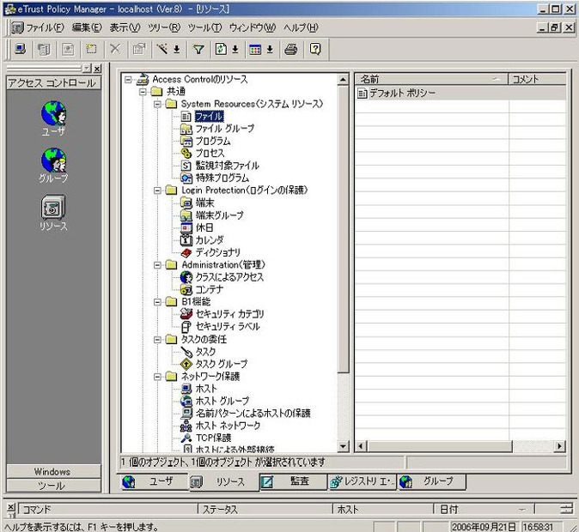Select セキュリティ ラベル tree node
The width and height of the screenshot is (579, 532).
pos(228,327)
